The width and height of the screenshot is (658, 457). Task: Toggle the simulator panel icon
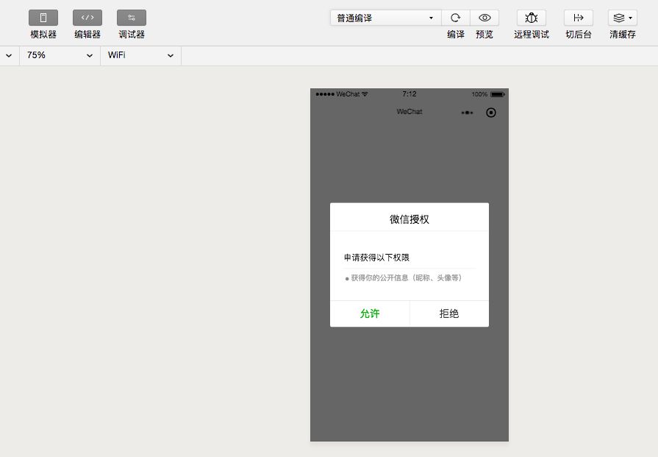coord(43,18)
